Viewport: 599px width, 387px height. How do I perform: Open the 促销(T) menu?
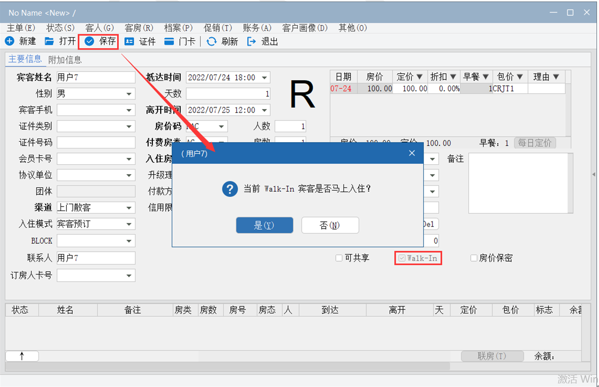[x=218, y=28]
